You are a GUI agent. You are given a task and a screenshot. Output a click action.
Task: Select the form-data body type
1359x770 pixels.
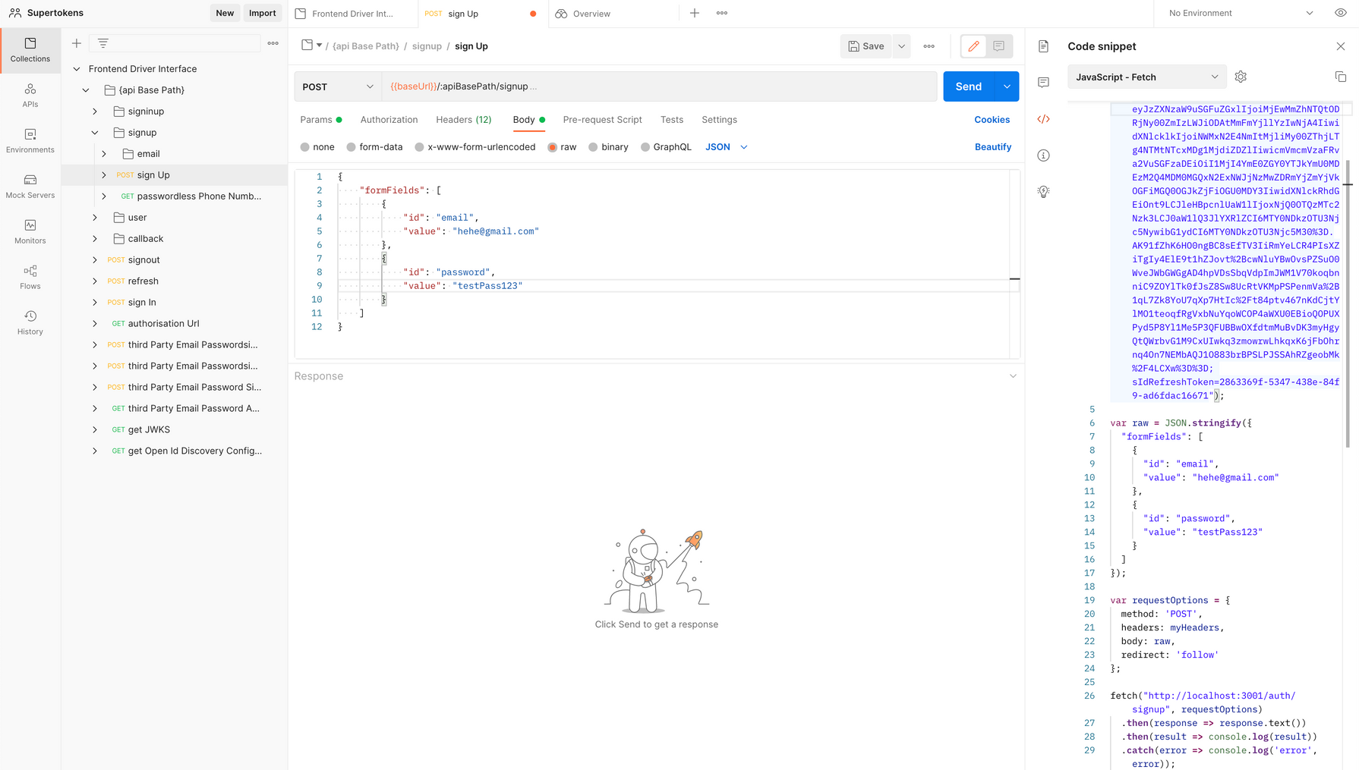point(352,147)
